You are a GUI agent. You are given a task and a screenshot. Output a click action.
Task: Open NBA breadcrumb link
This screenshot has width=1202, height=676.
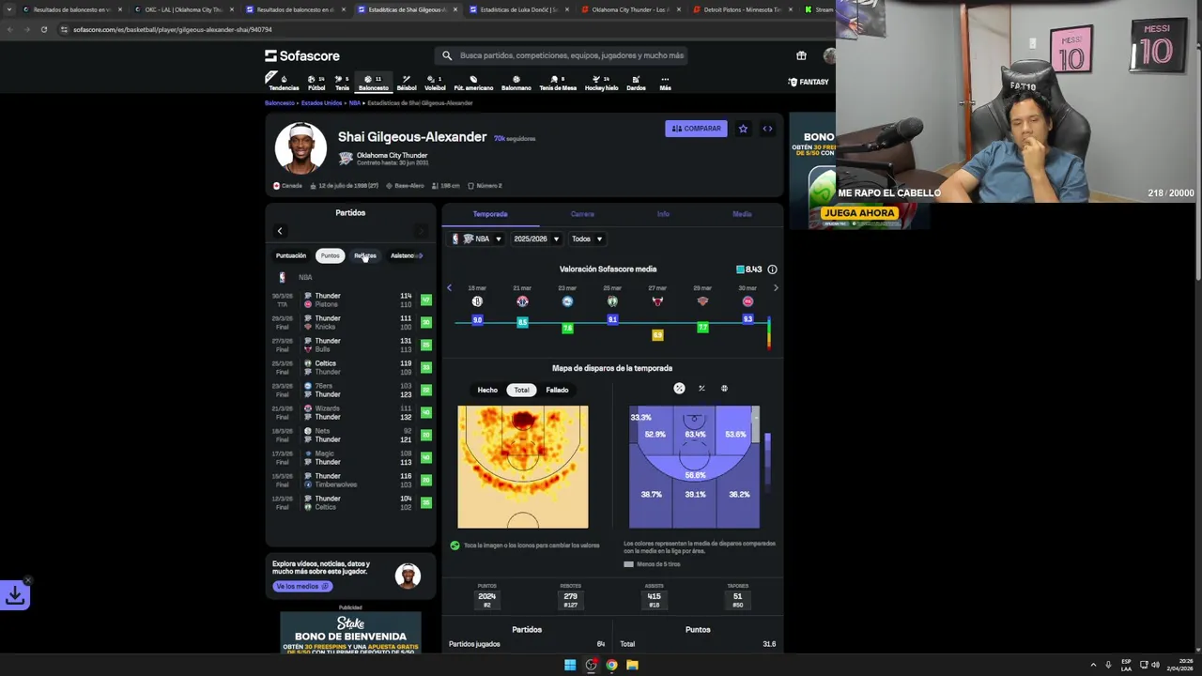click(x=355, y=103)
